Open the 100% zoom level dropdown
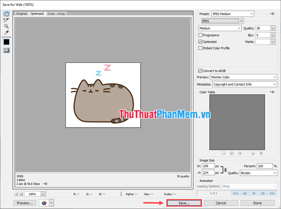This screenshot has height=209, width=281. (x=43, y=194)
